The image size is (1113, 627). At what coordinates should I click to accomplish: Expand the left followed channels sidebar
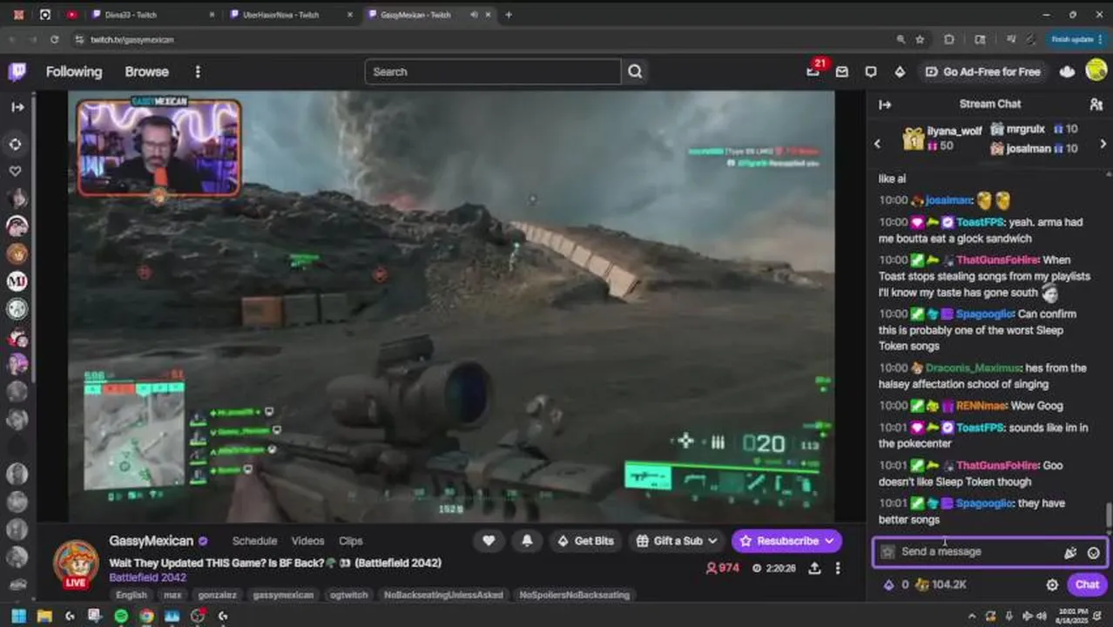pyautogui.click(x=17, y=107)
